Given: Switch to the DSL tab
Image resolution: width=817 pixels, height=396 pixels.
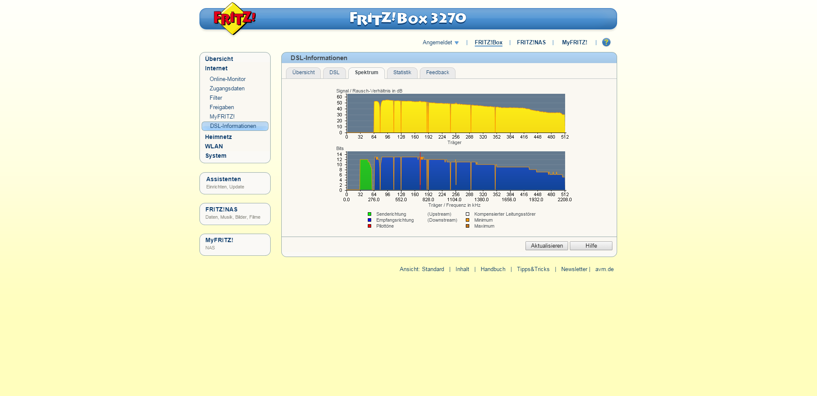Looking at the screenshot, I should tap(335, 73).
